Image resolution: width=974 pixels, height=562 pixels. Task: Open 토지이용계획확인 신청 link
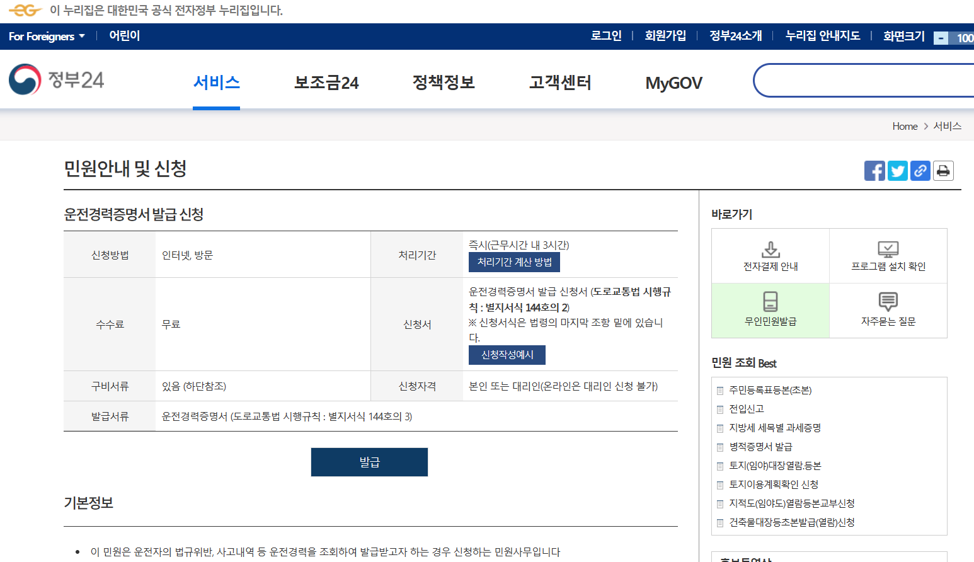(x=774, y=485)
